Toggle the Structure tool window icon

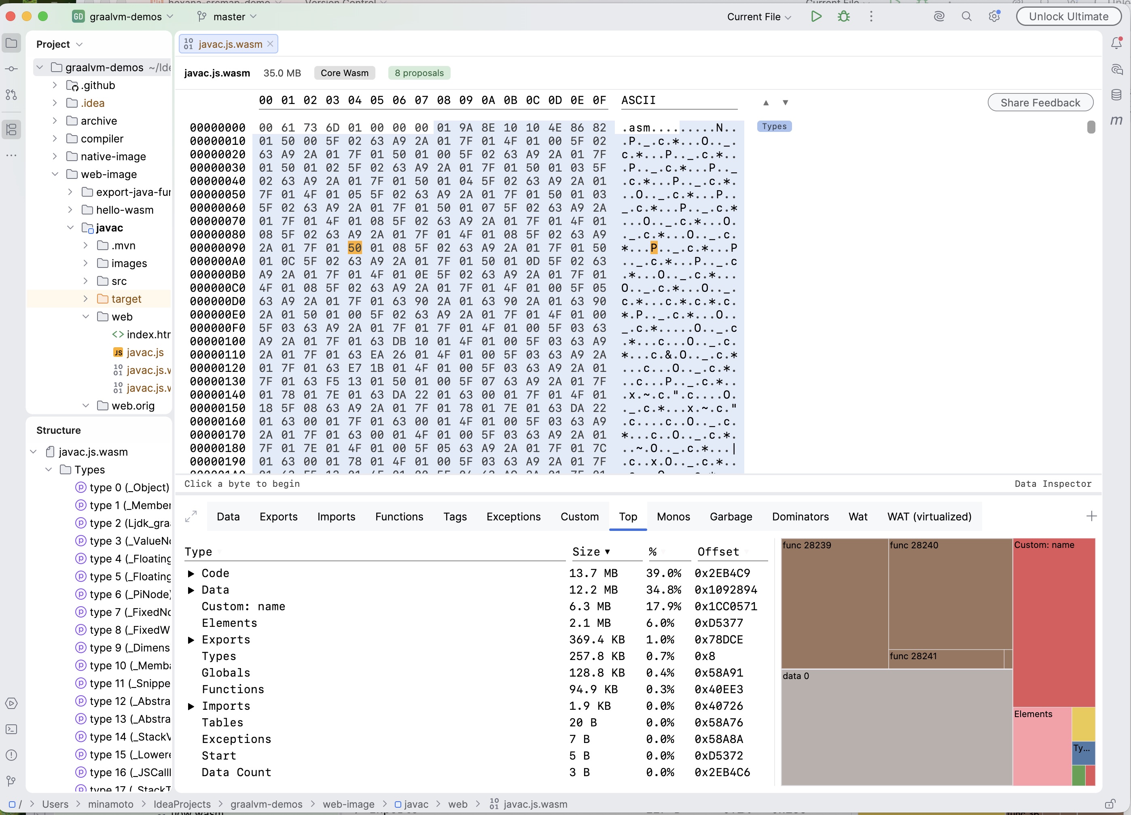click(11, 129)
